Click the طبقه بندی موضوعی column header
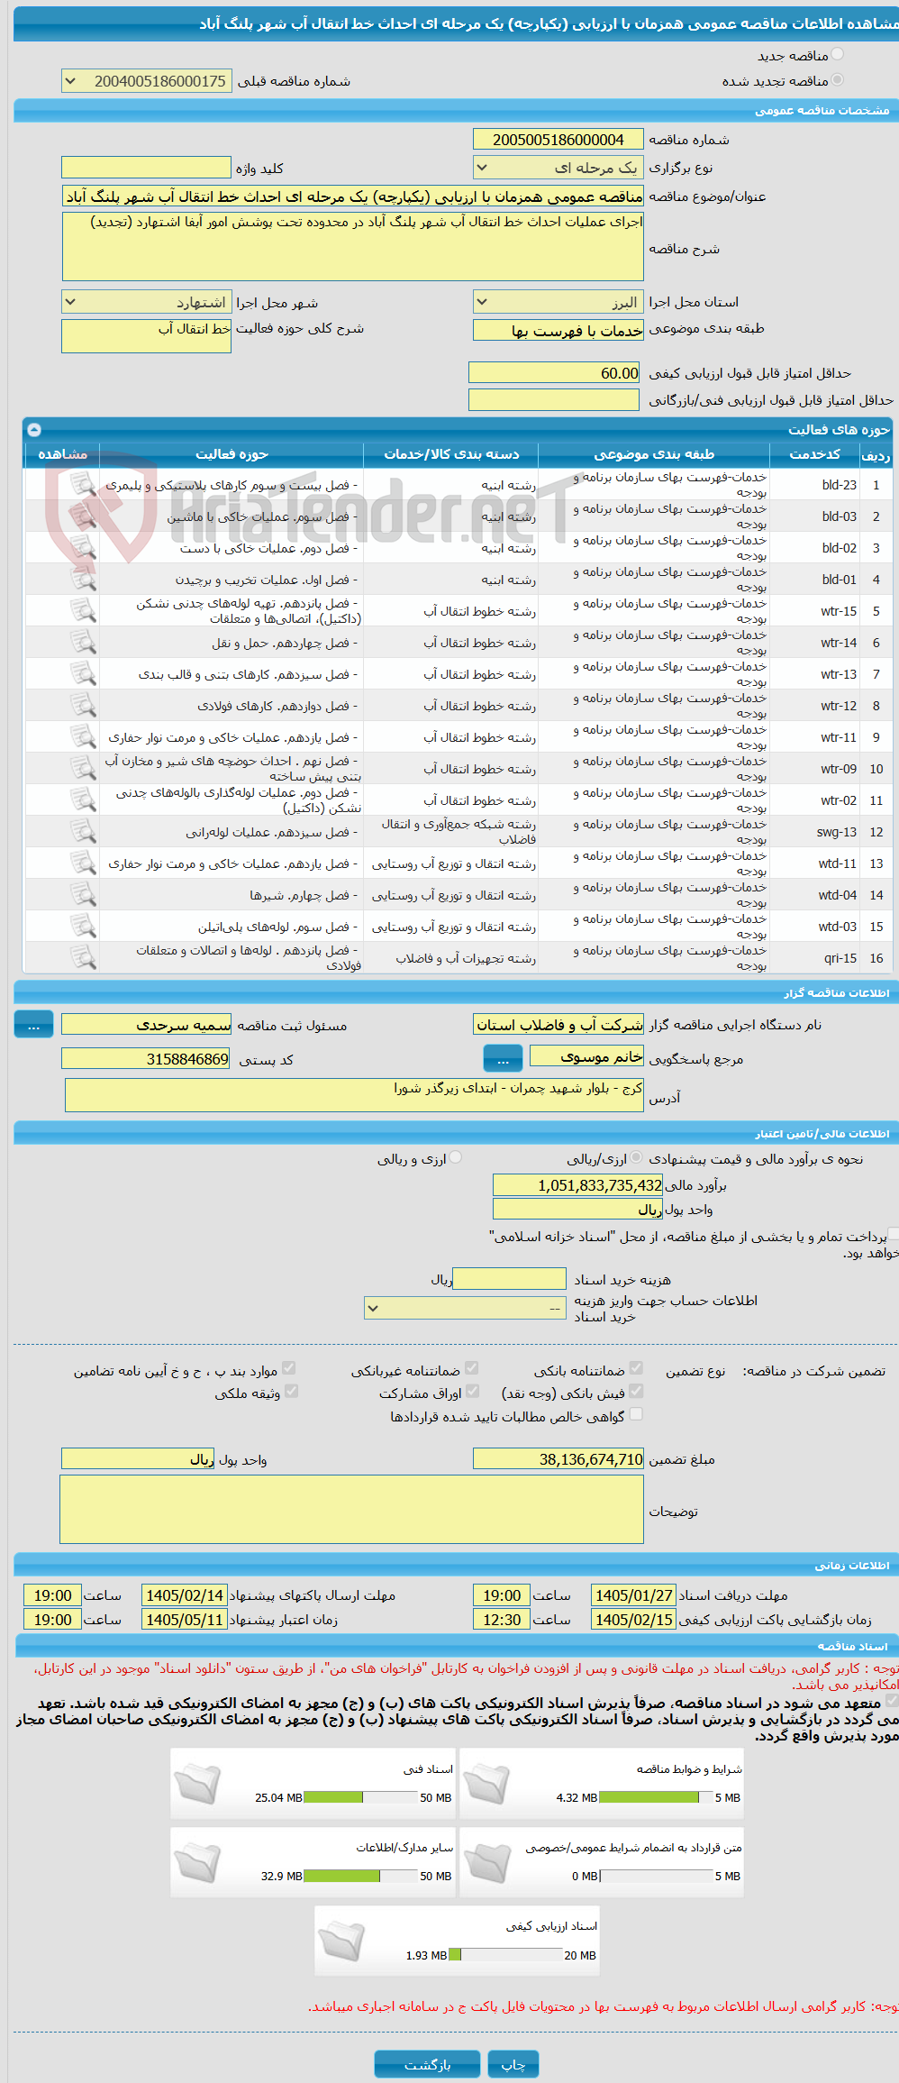The width and height of the screenshot is (899, 2083). (x=654, y=454)
